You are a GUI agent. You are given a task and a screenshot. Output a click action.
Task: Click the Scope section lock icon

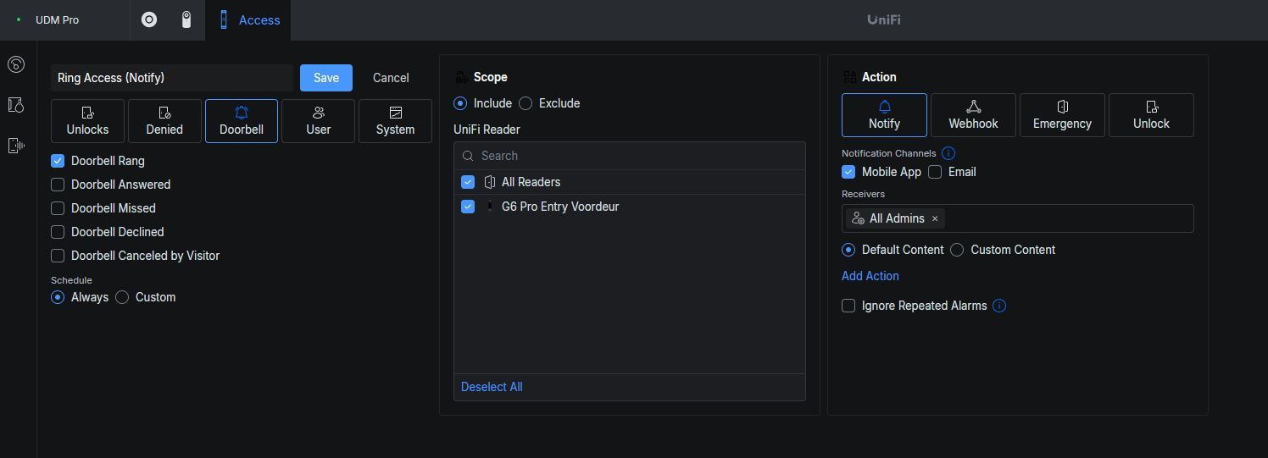[x=460, y=77]
